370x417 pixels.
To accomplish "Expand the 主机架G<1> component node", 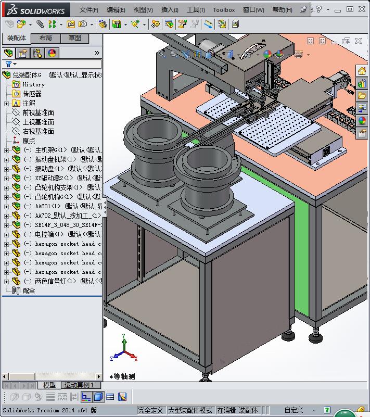I will pyautogui.click(x=6, y=150).
